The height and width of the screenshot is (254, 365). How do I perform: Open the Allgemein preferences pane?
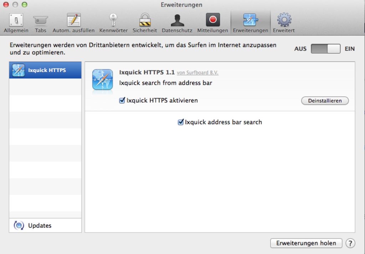click(16, 23)
